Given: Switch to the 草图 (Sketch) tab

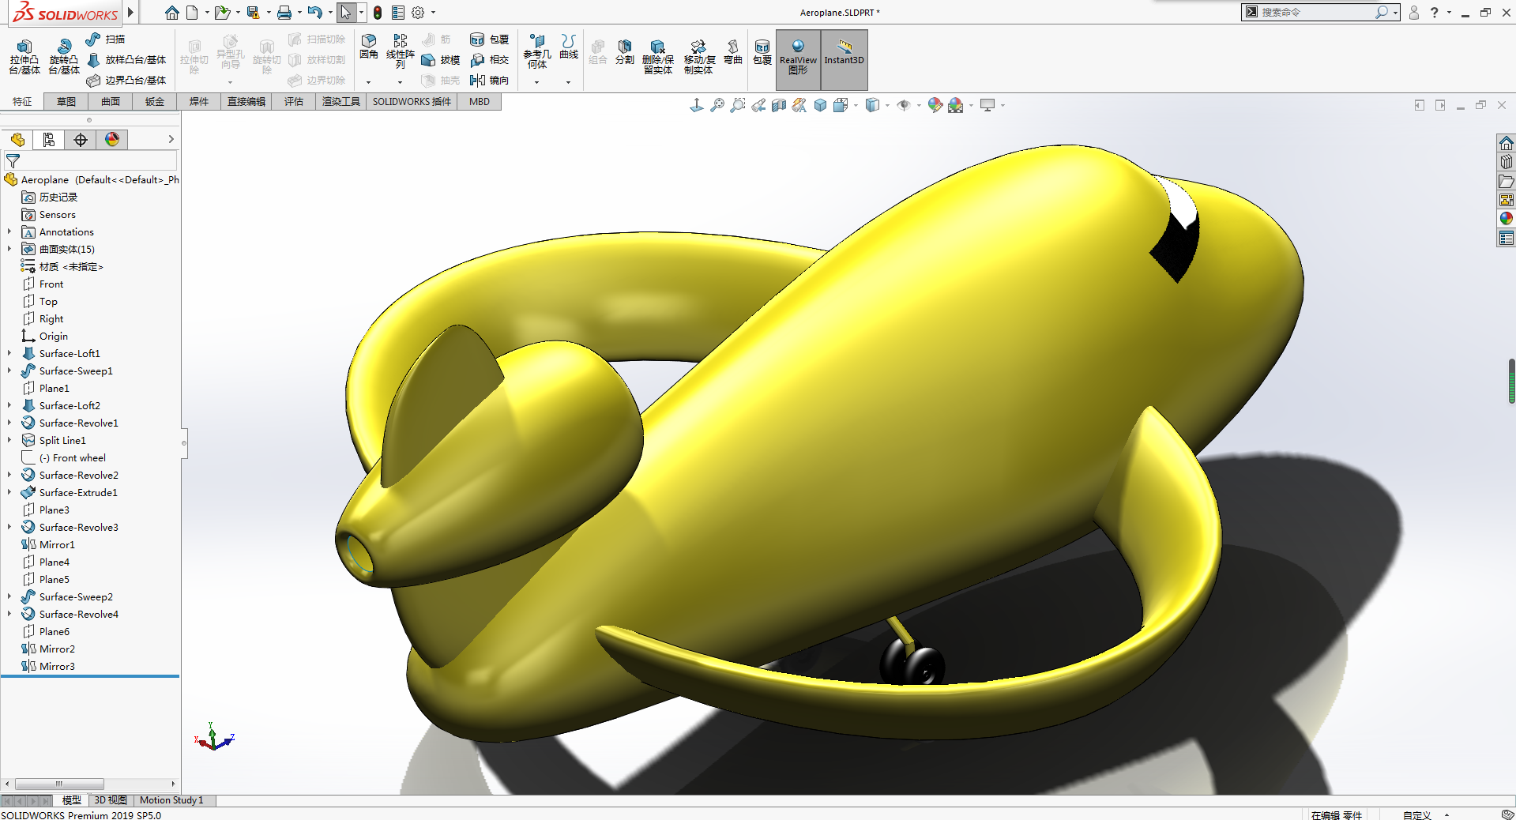Looking at the screenshot, I should pos(66,102).
